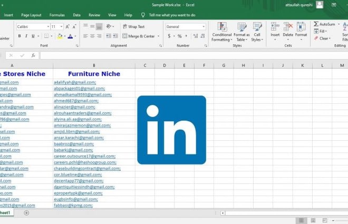Center text horizontally
This screenshot has width=348, height=224.
(92, 36)
